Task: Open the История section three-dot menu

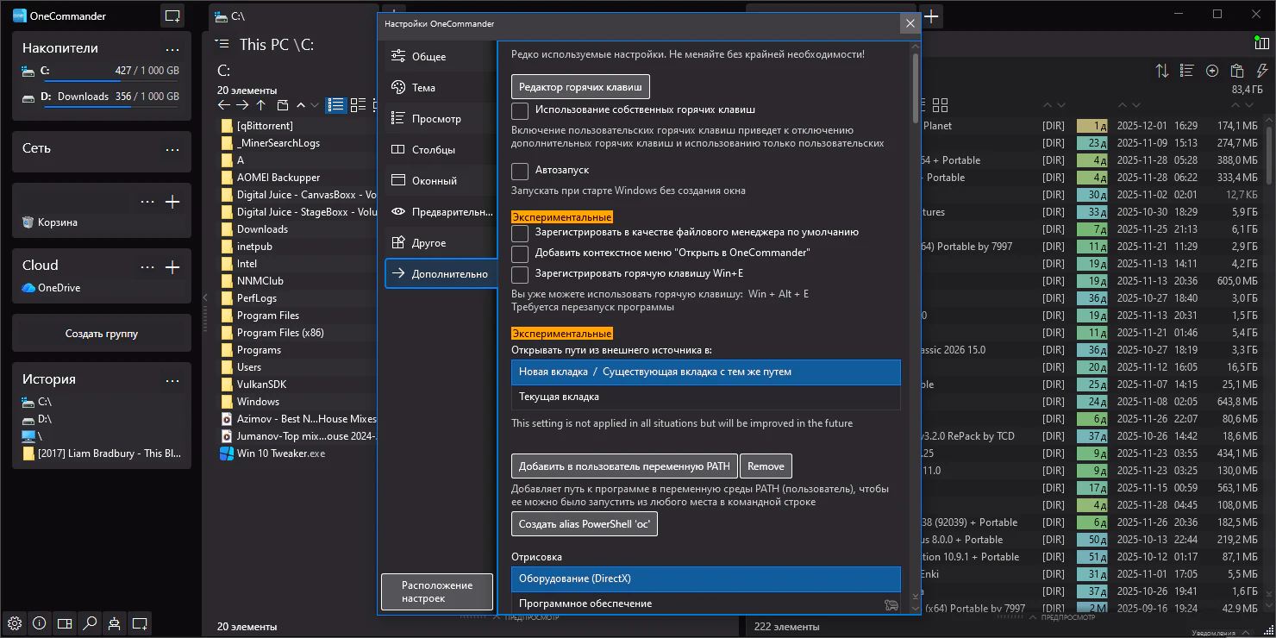Action: 172,380
